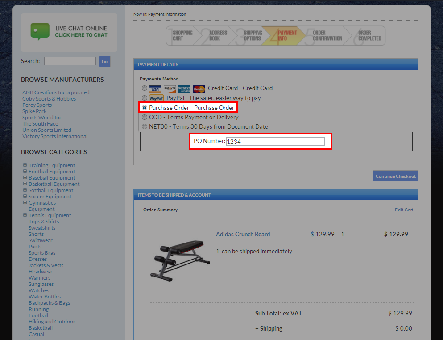
Task: Click the PO Number input field
Action: (x=275, y=142)
